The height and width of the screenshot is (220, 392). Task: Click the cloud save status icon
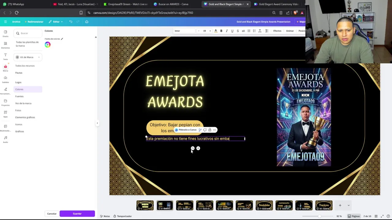coord(87,22)
